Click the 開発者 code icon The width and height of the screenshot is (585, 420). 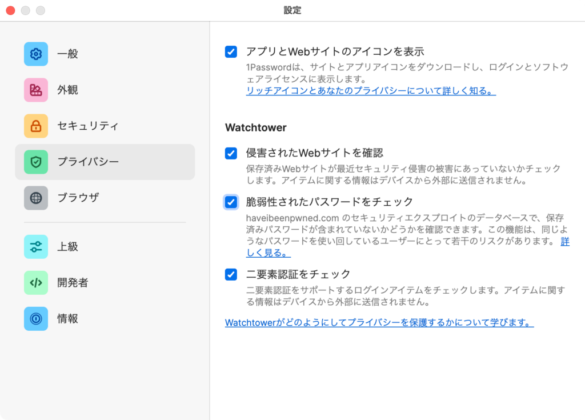click(36, 283)
